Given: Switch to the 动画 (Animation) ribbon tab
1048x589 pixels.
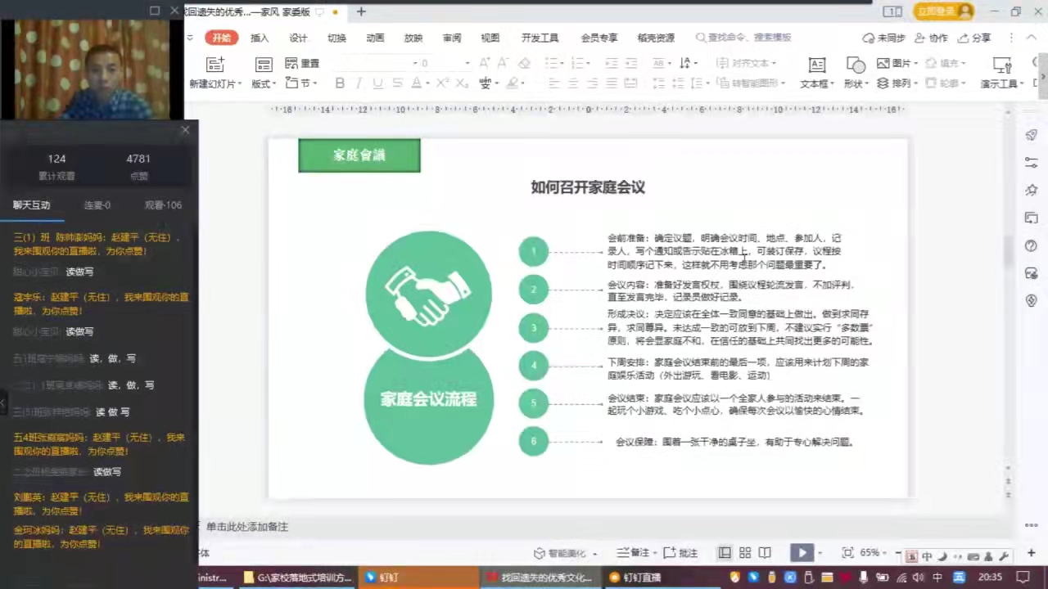Looking at the screenshot, I should [x=374, y=37].
